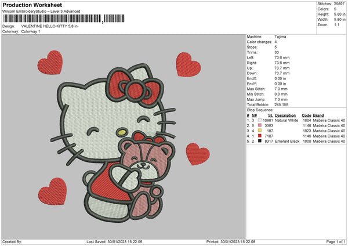Select stitch count 3303 in stop row 2
The image size is (348, 246).
[269, 126]
